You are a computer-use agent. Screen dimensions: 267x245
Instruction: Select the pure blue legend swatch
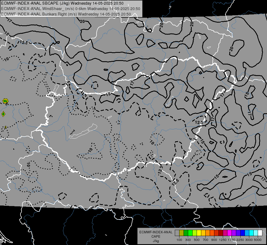tap(242, 233)
